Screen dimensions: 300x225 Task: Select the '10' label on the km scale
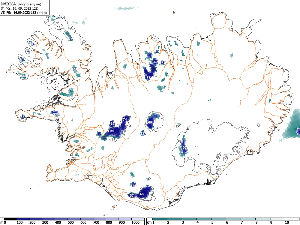tap(287, 223)
